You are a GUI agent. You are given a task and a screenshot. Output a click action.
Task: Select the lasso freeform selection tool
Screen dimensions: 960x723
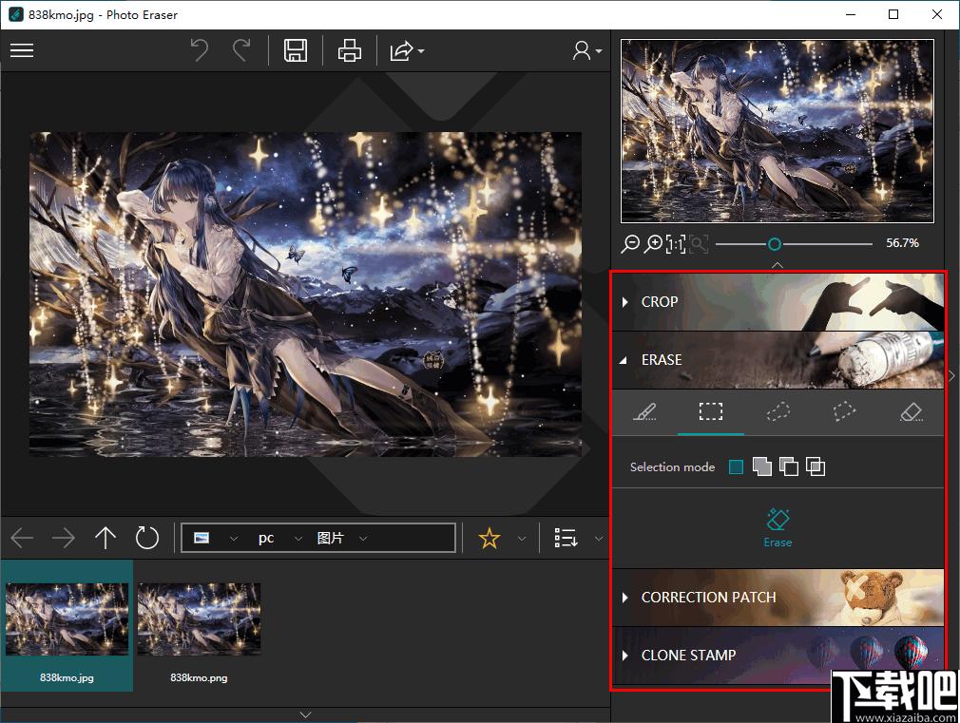pyautogui.click(x=778, y=412)
